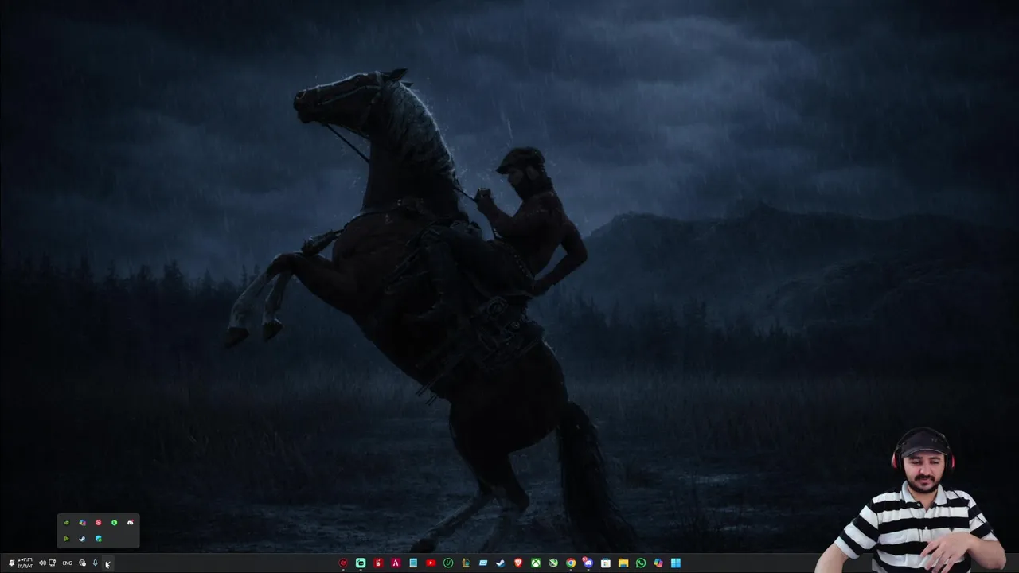Open the Brave browser taskbar icon
The image size is (1019, 573).
518,563
